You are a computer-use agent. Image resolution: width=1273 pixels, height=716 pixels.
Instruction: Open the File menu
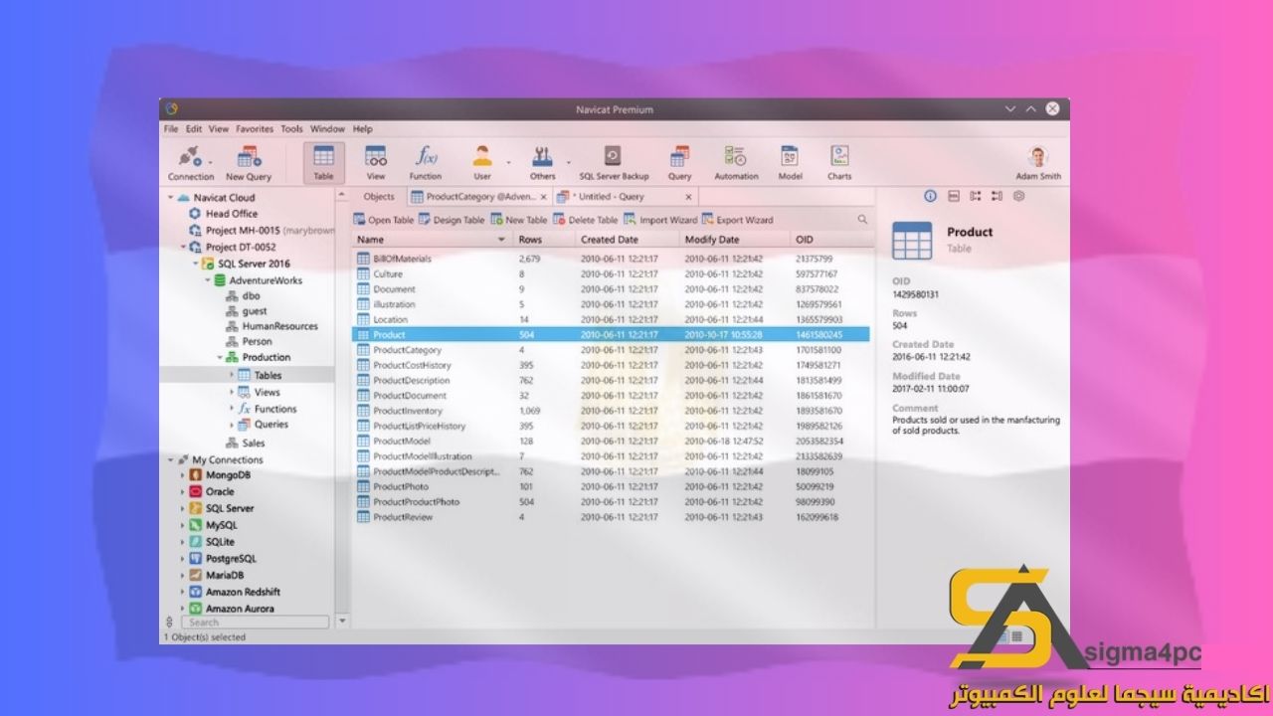[171, 129]
